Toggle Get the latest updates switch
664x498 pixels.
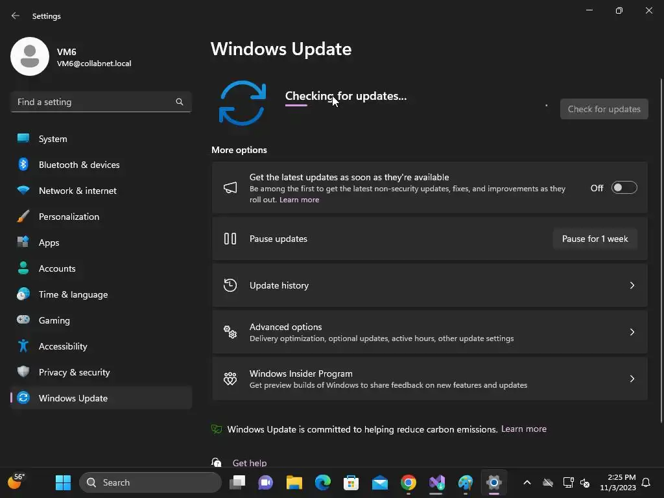click(x=624, y=187)
